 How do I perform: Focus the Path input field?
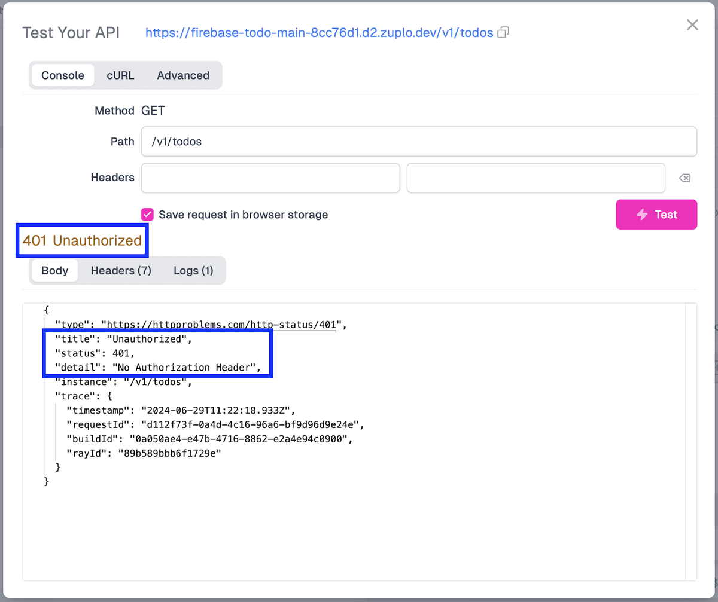tap(419, 142)
